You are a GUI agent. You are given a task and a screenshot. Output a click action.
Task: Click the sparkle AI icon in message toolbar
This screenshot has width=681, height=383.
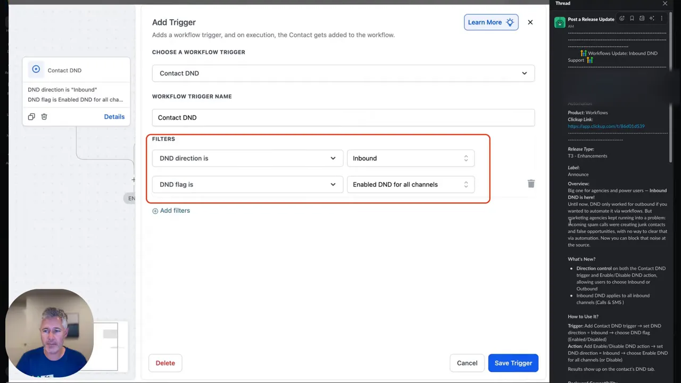652,19
